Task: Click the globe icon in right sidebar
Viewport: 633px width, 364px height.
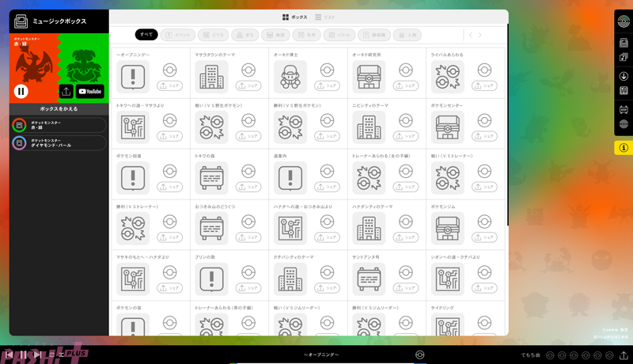Action: click(624, 124)
